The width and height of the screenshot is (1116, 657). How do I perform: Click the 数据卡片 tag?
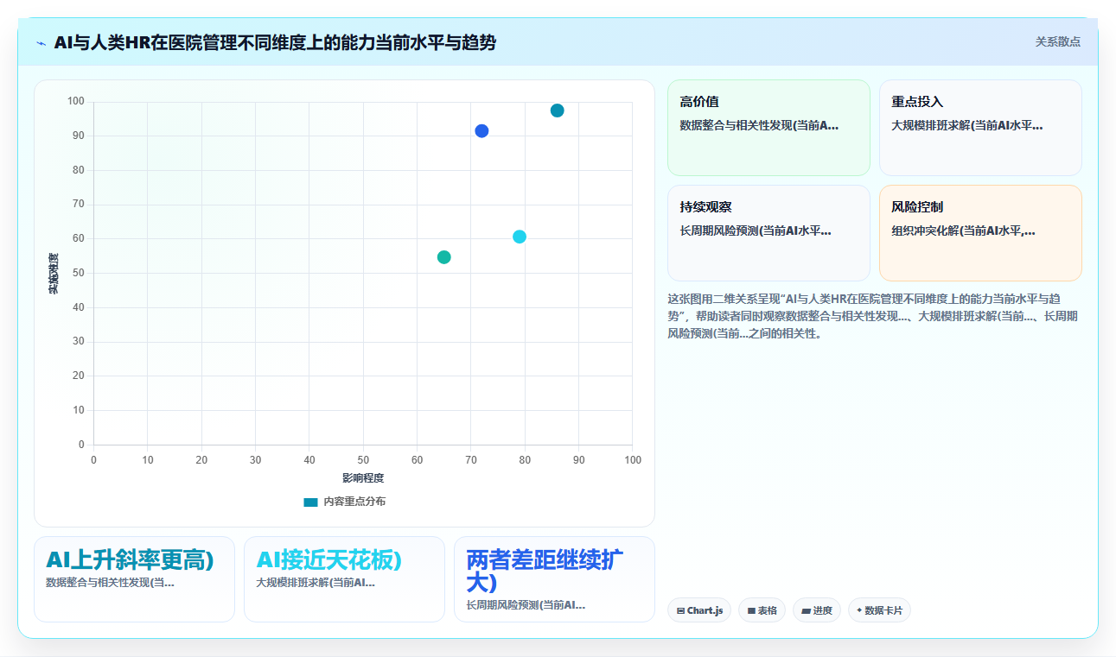point(879,610)
